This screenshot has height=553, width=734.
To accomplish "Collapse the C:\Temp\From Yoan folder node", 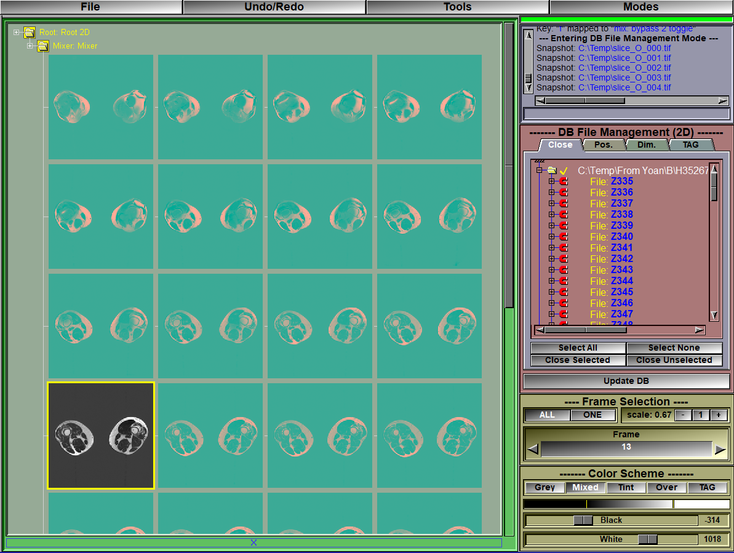I will 539,170.
